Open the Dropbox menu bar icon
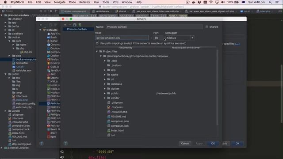 click(199, 2)
